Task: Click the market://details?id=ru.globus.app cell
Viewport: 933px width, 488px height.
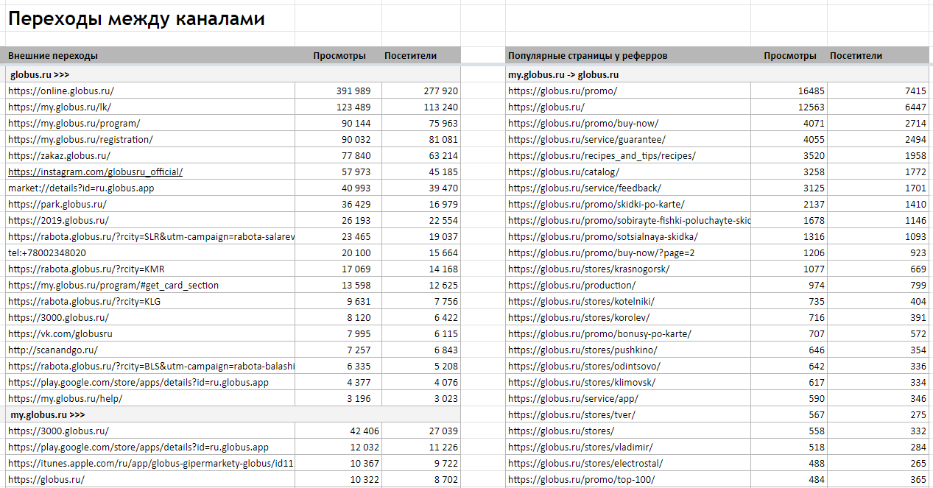Action: 150,188
